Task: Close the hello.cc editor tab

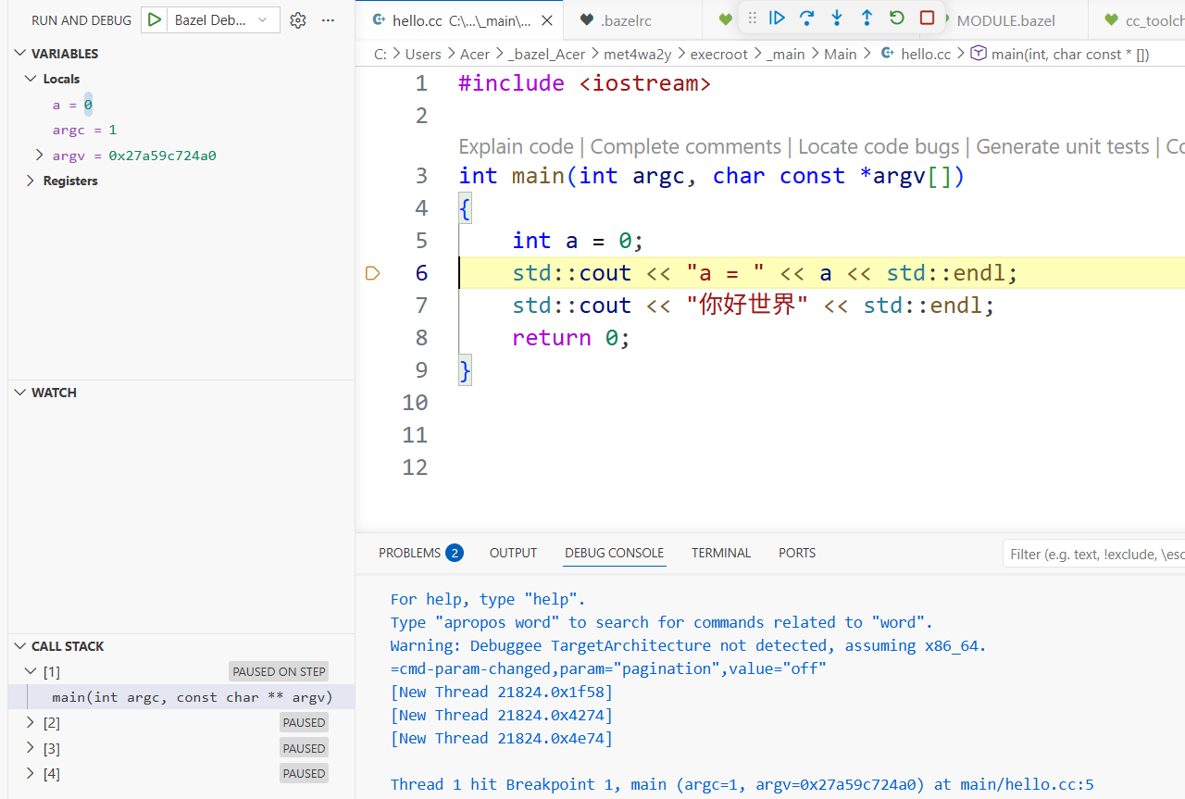Action: (547, 20)
